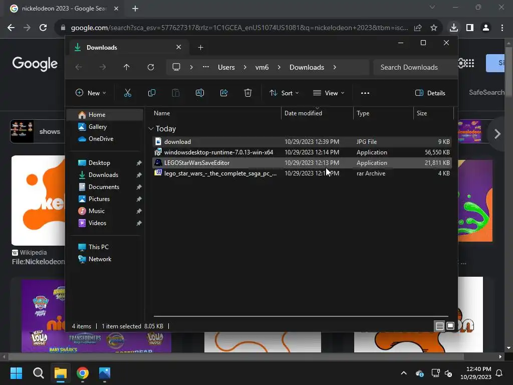
Task: Toggle the Details pane
Action: 430,93
